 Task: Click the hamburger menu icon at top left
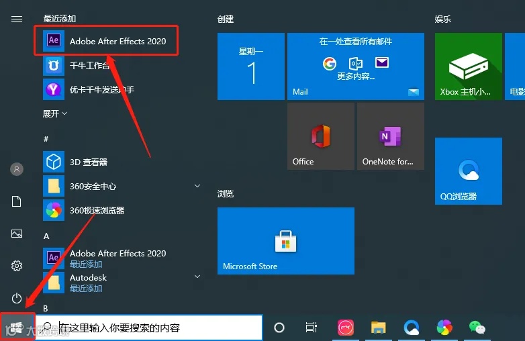point(17,19)
